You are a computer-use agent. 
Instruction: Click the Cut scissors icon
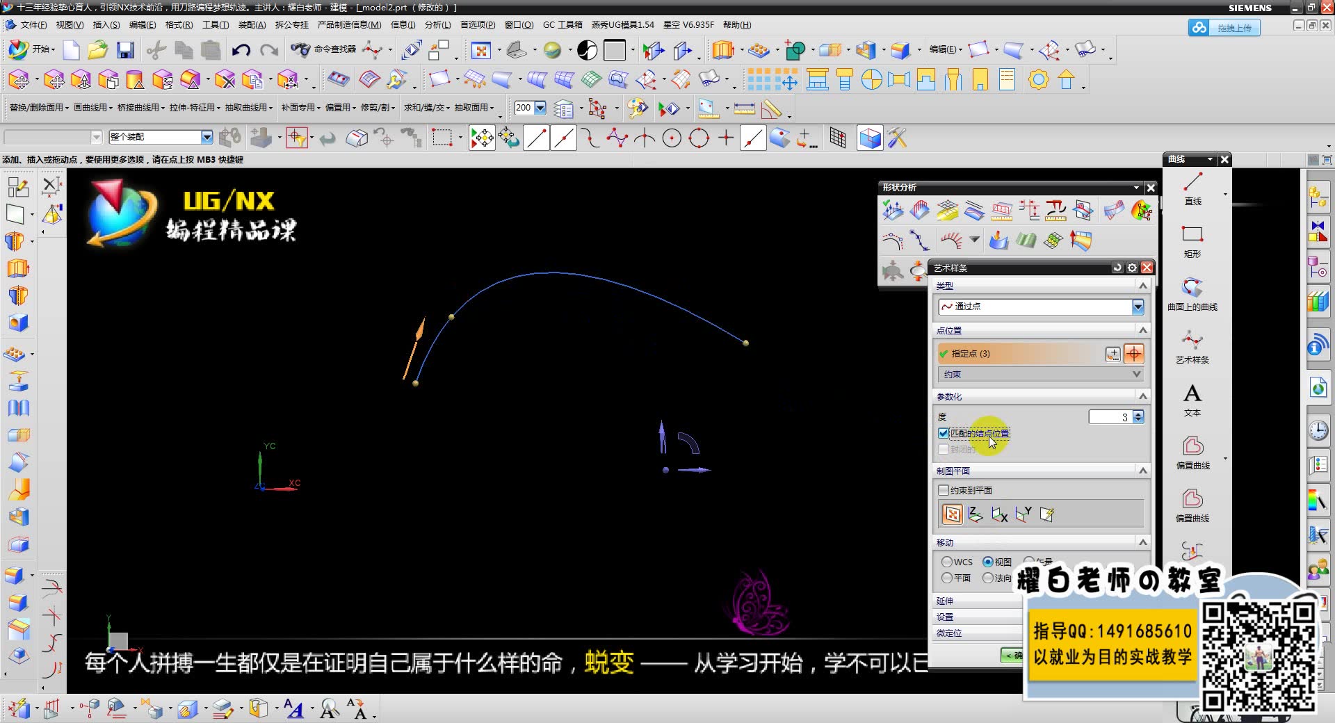point(156,50)
